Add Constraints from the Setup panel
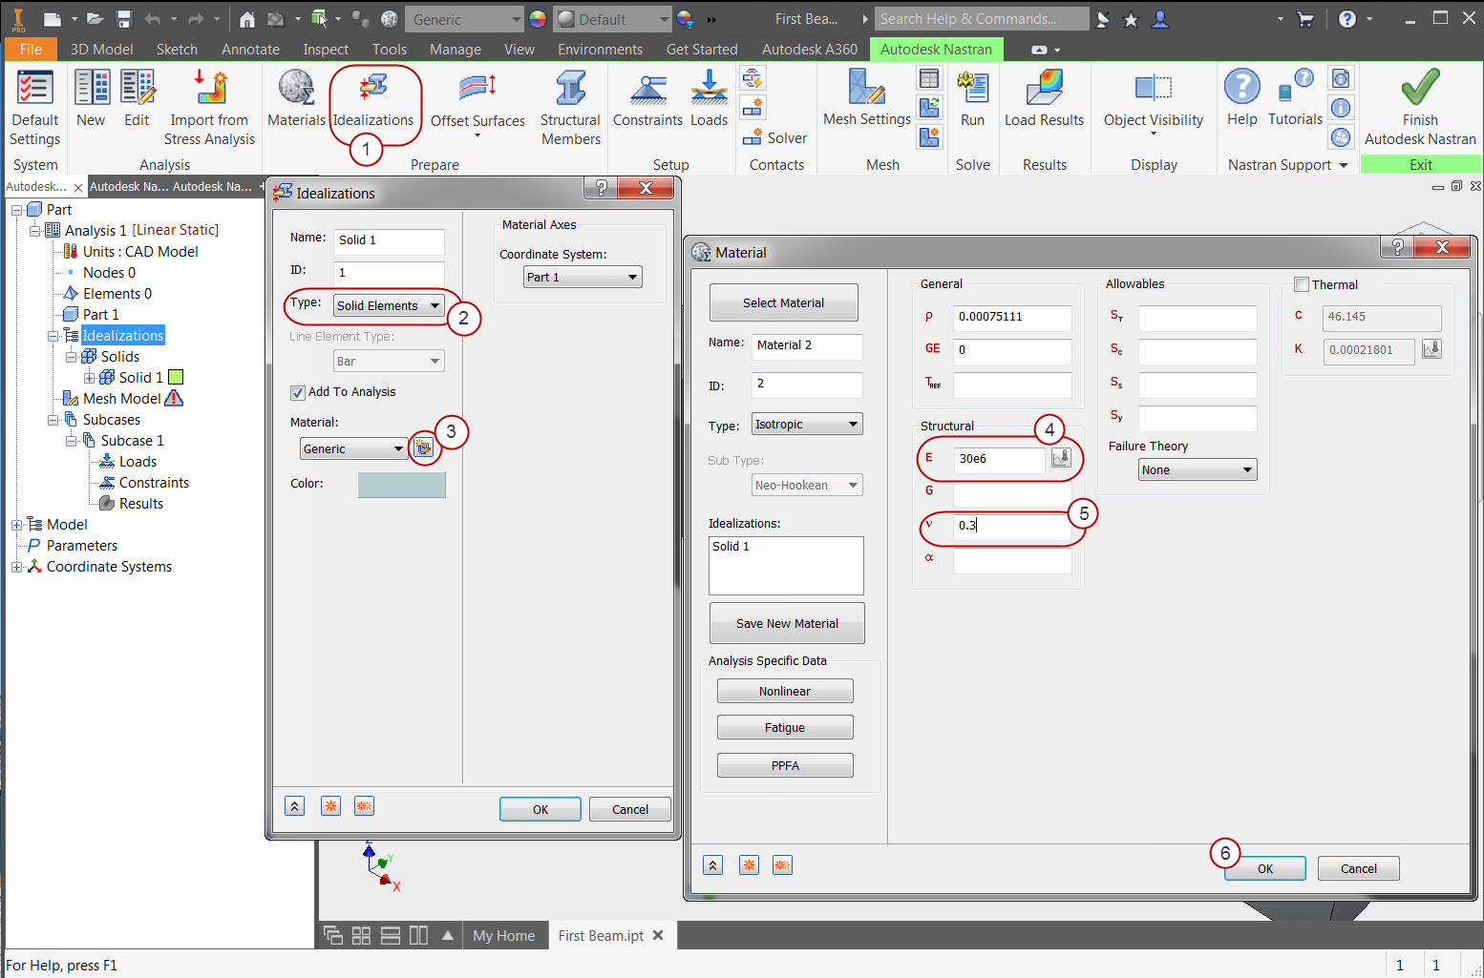The width and height of the screenshot is (1484, 978). [647, 100]
